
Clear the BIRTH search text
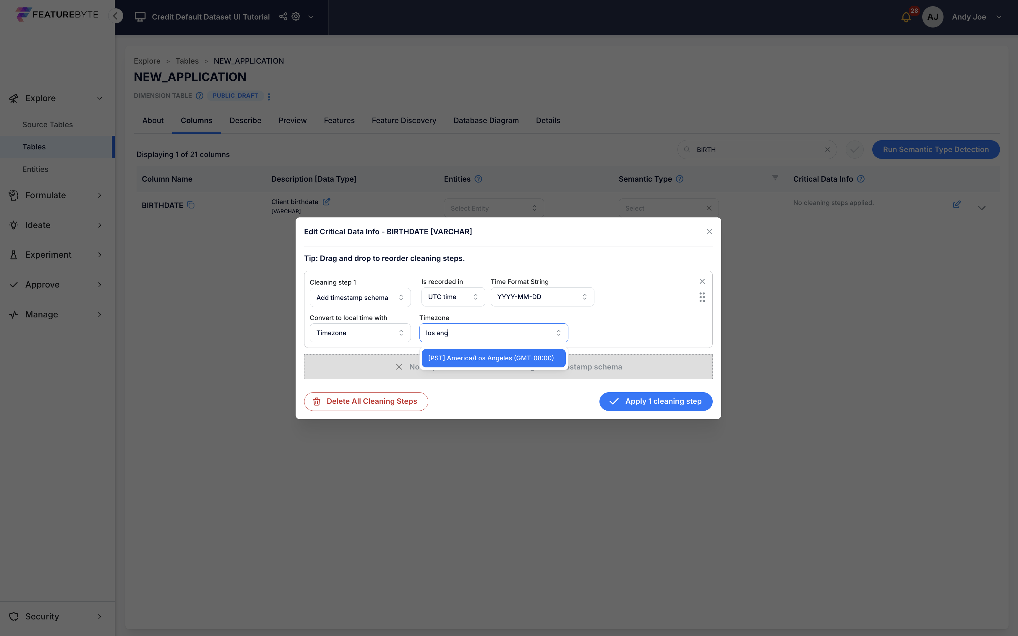[827, 150]
